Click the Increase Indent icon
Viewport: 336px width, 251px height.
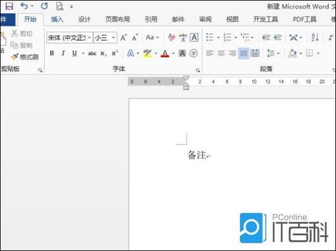click(277, 37)
